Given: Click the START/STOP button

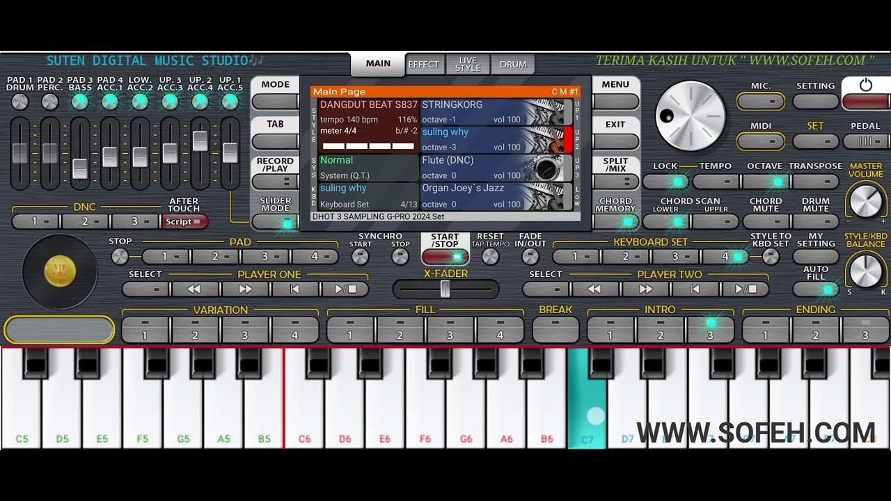Looking at the screenshot, I should click(x=445, y=257).
